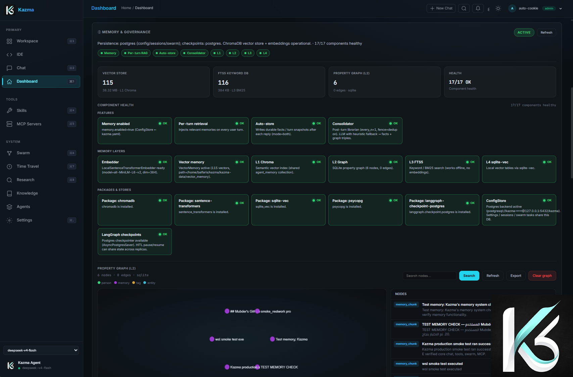
Task: Open Workspace via its grid icon
Action: pyautogui.click(x=9, y=41)
